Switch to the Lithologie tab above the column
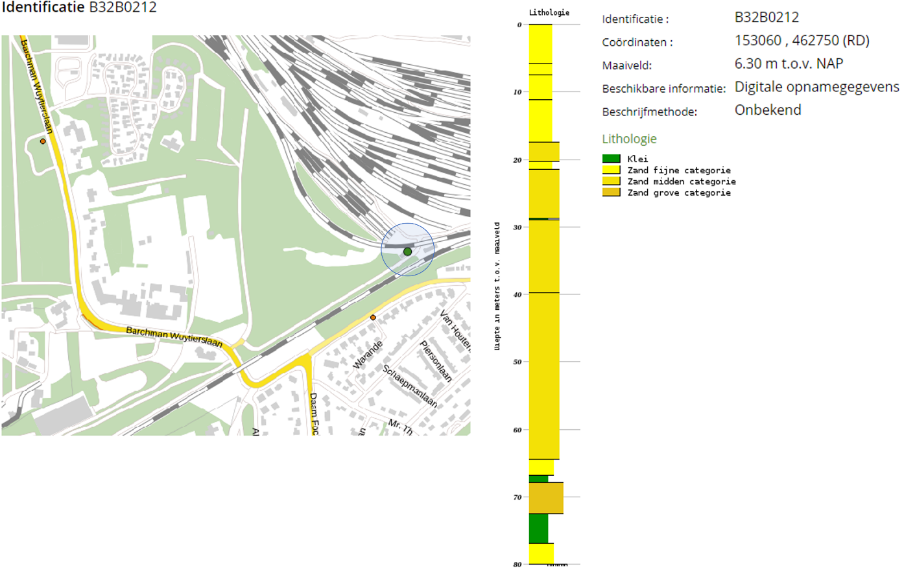 (549, 12)
